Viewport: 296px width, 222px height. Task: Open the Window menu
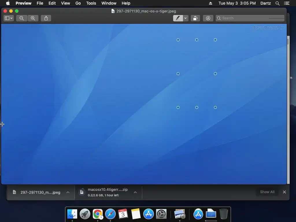[109, 3]
